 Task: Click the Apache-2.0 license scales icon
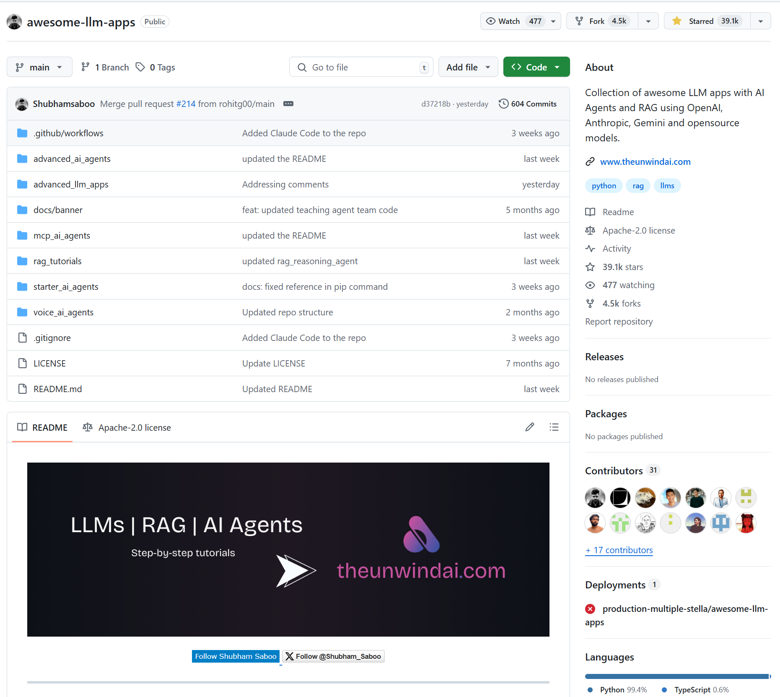(590, 230)
